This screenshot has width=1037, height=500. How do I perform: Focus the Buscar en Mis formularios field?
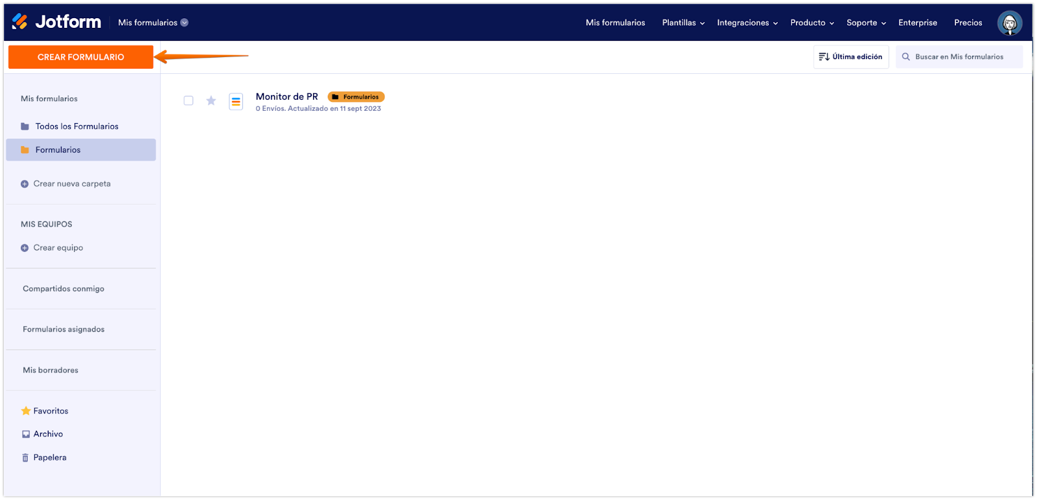pos(959,57)
